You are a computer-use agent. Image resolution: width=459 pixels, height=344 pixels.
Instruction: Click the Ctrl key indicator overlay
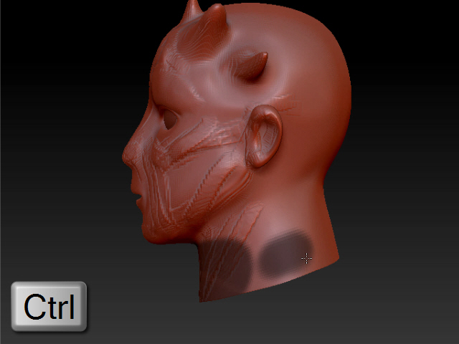click(49, 306)
